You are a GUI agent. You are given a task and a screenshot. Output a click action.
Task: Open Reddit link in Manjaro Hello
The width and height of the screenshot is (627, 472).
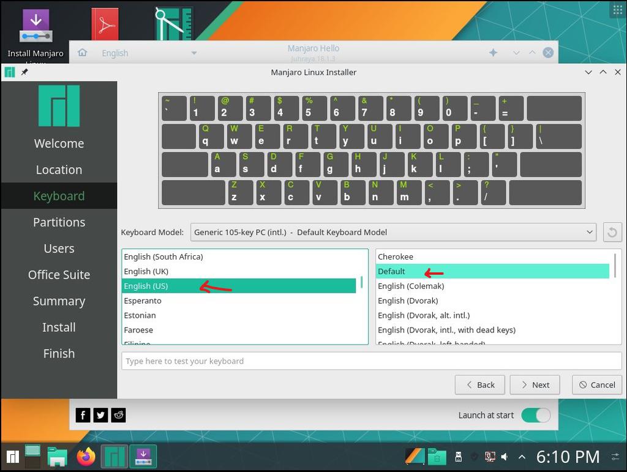[118, 415]
